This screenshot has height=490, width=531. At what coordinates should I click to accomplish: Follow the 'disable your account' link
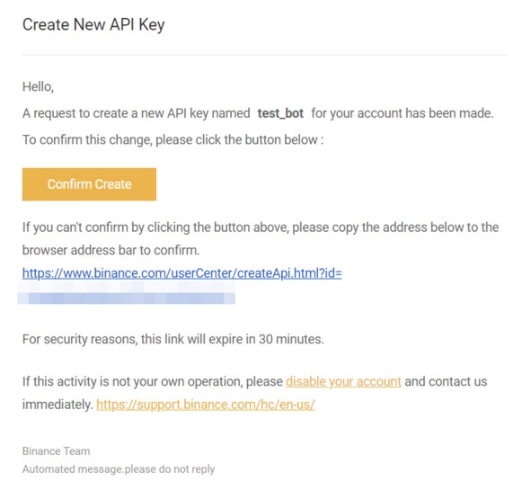(x=343, y=381)
